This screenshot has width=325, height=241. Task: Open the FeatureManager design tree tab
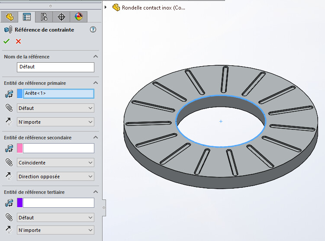coord(10,17)
